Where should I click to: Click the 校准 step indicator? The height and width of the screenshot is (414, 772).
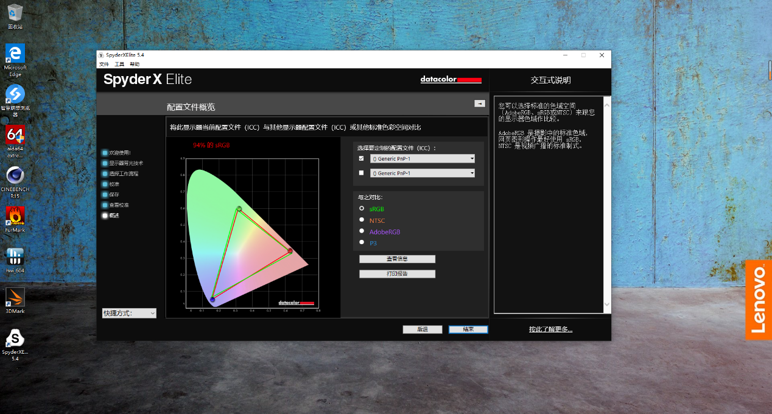(x=111, y=184)
